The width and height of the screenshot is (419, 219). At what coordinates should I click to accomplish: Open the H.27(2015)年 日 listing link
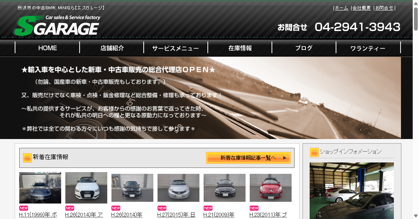click(176, 215)
